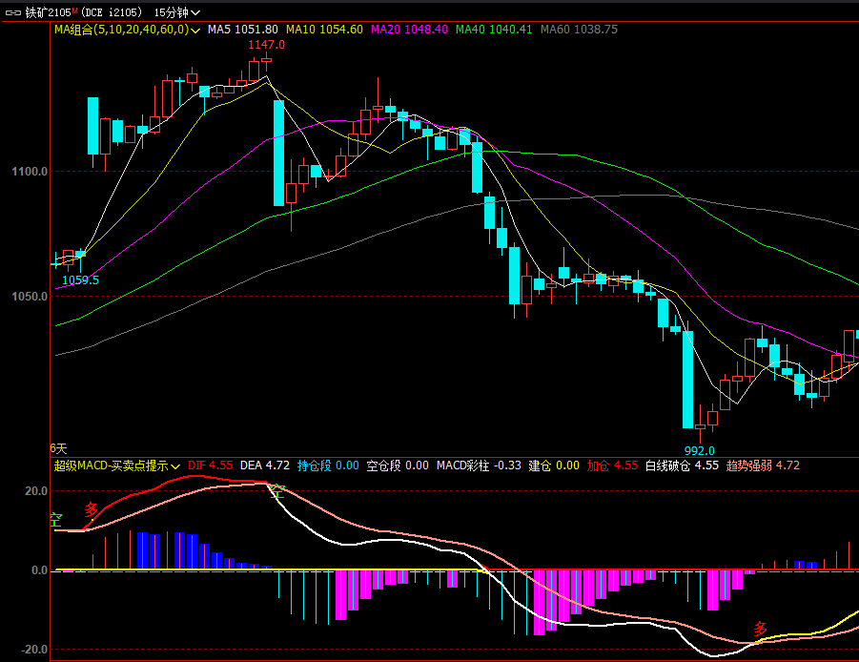This screenshot has height=662, width=859.
Task: Click the MA5 1051.80 legend value
Action: pos(243,30)
